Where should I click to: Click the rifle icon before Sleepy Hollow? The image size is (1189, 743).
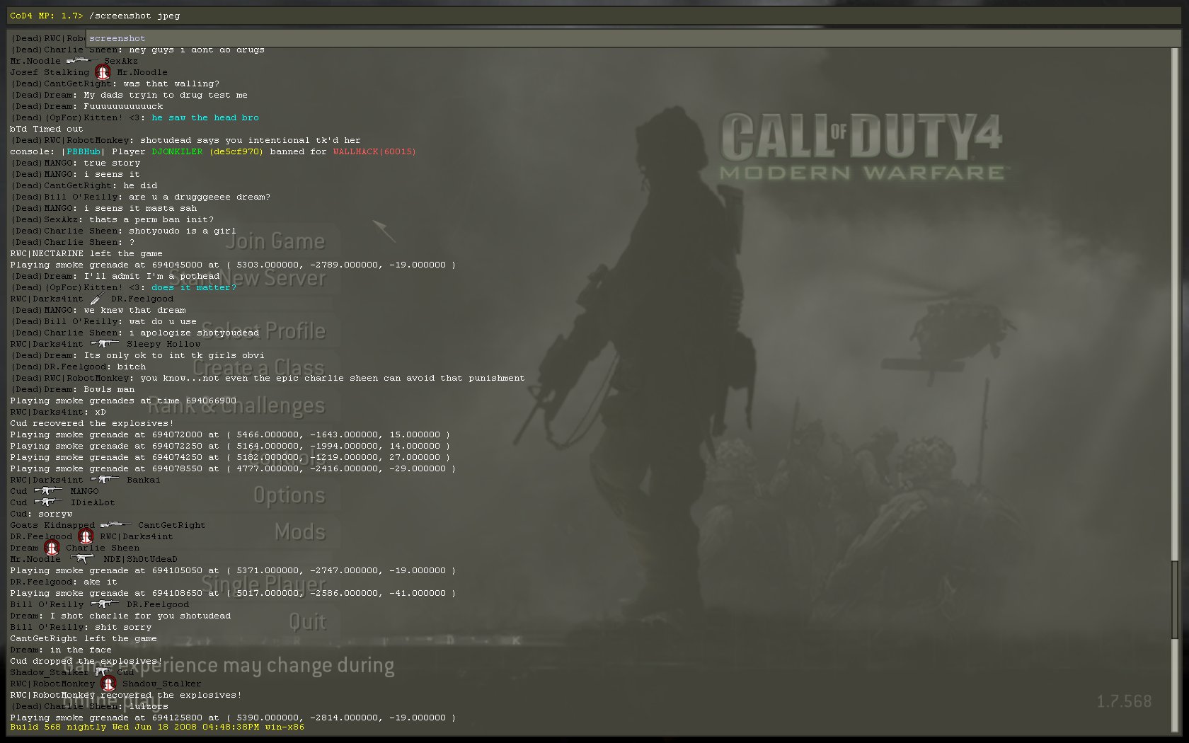pos(105,344)
